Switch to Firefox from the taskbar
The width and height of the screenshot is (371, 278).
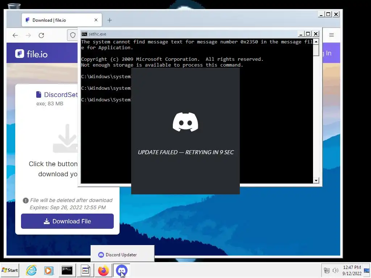pyautogui.click(x=103, y=270)
